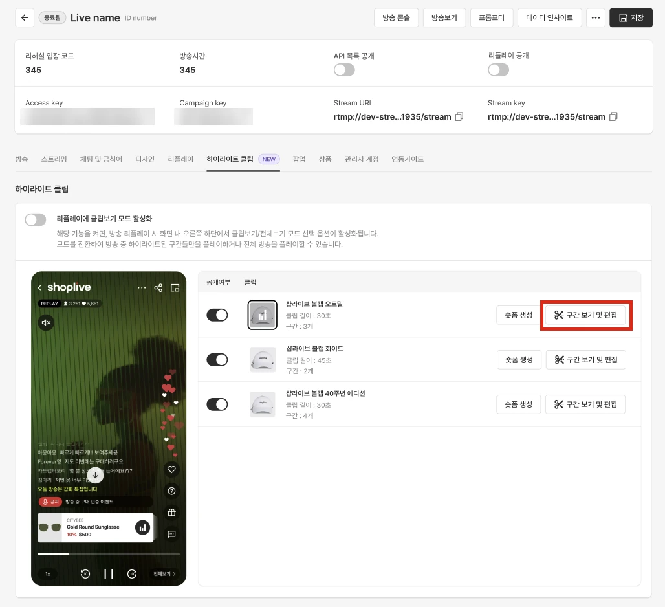Screen dimensions: 665x607
Task: Open the chat bubble icon in player
Action: click(x=171, y=534)
